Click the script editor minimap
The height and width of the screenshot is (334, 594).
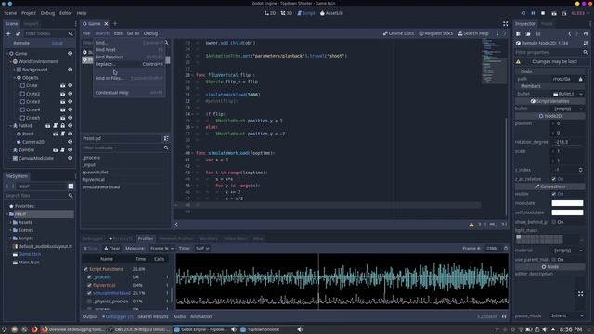coord(494,60)
